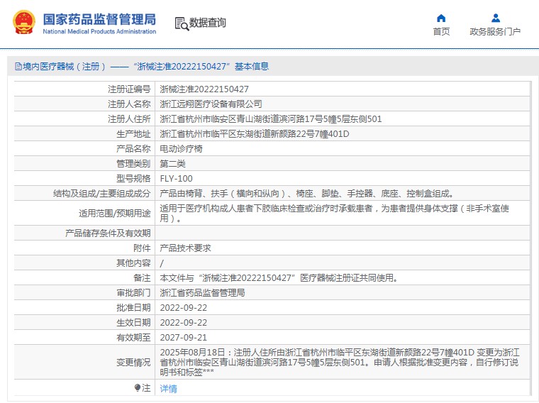
Task: Select change record text 2025年08月18日
Action: click(340, 362)
